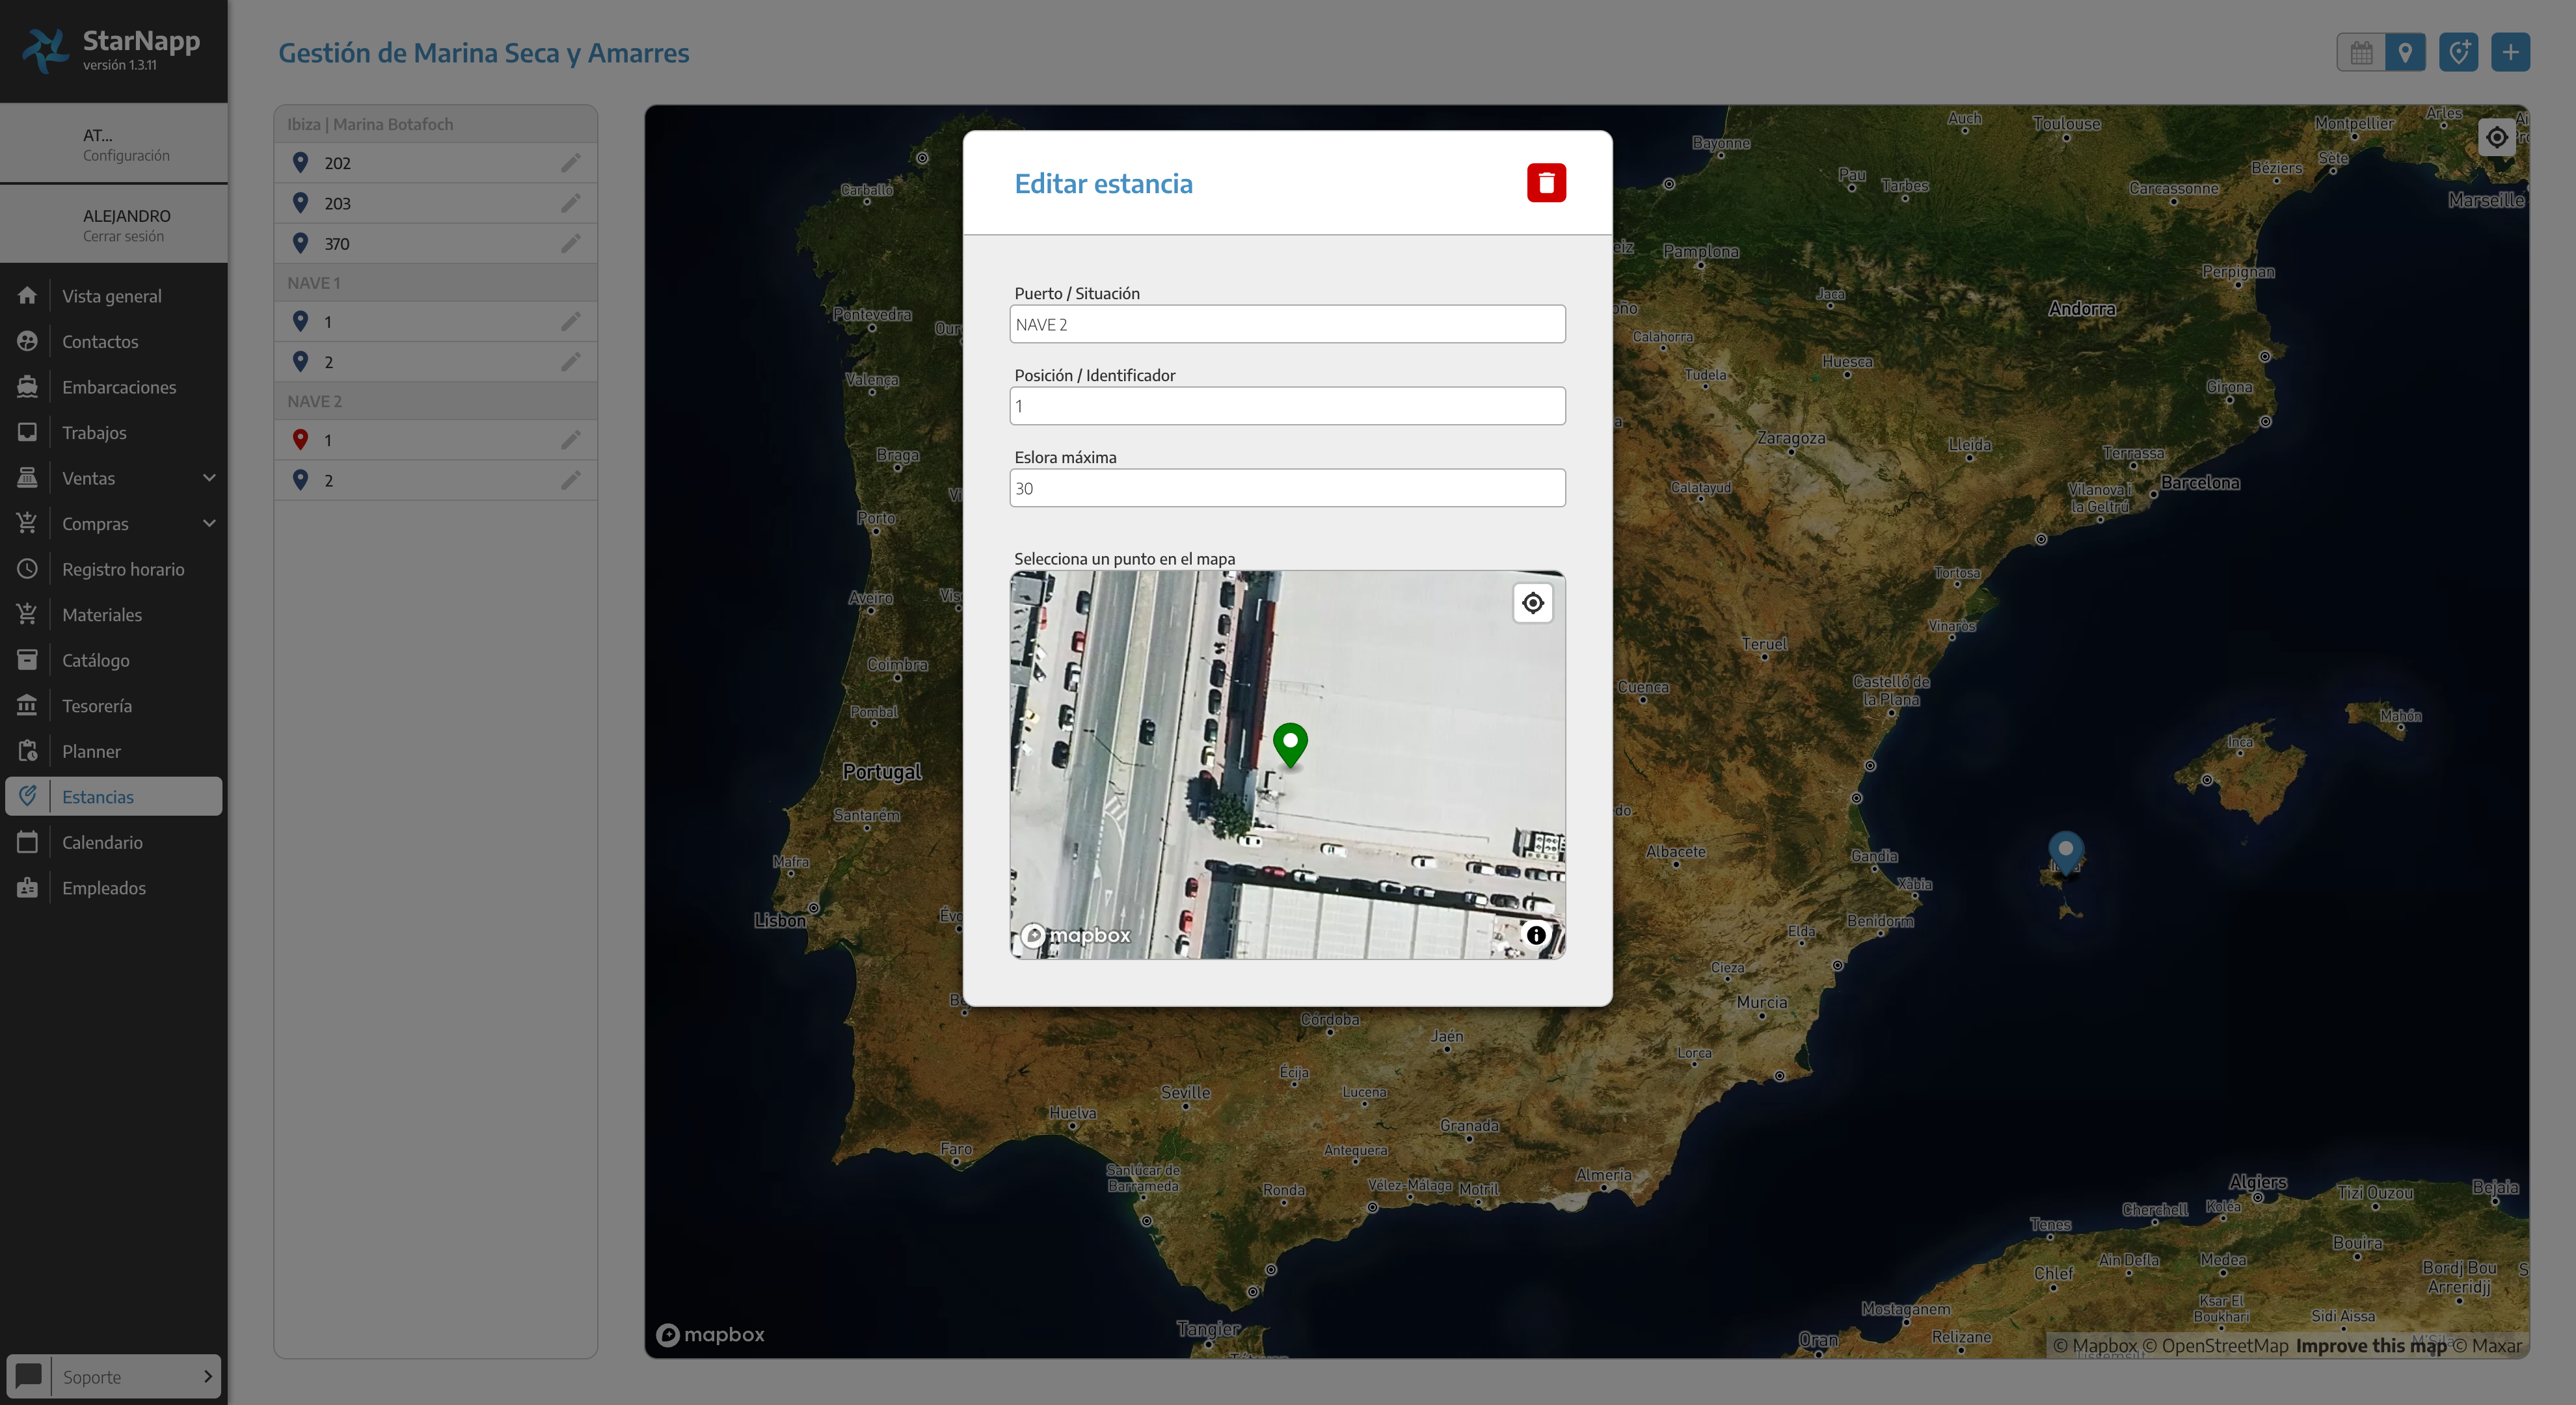Select the red-pin berth 1 in NAVE 2

click(x=327, y=440)
